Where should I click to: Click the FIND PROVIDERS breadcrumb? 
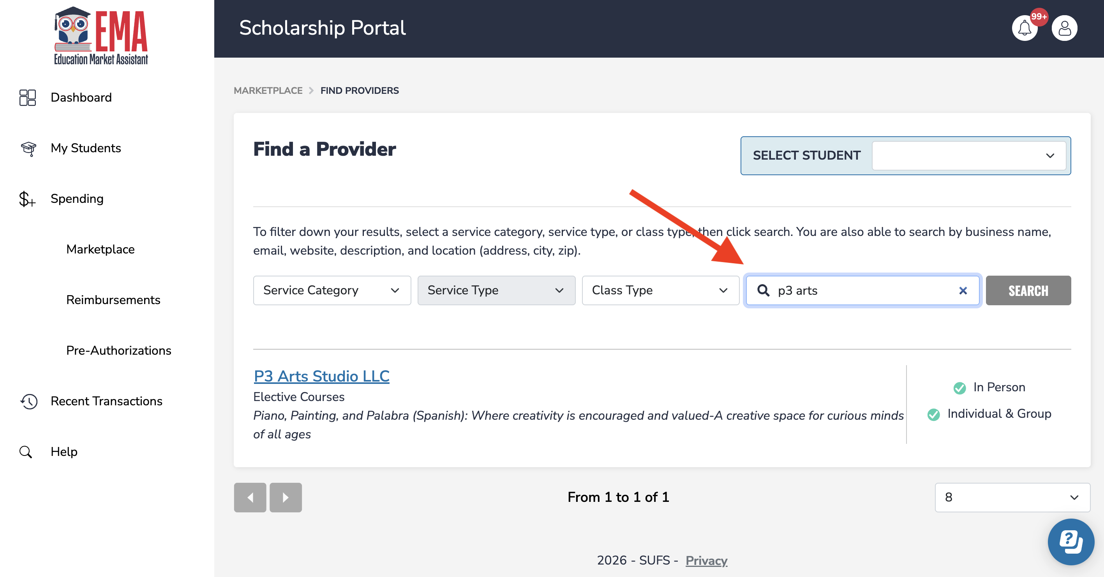360,90
